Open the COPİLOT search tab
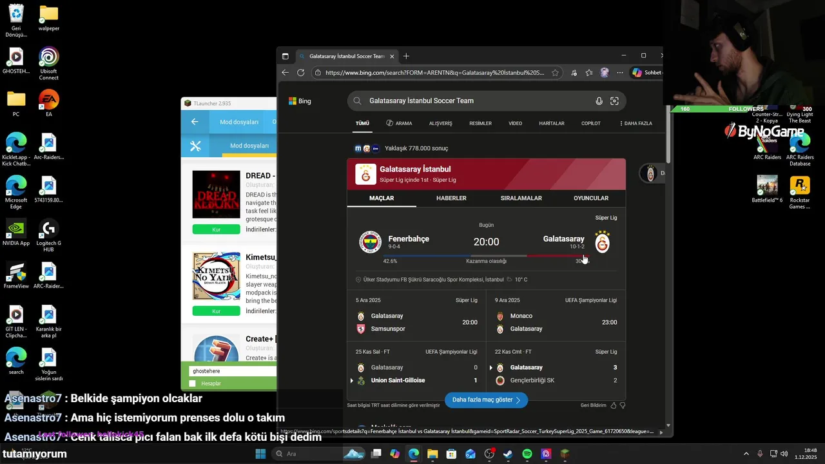Image resolution: width=825 pixels, height=464 pixels. [x=590, y=123]
